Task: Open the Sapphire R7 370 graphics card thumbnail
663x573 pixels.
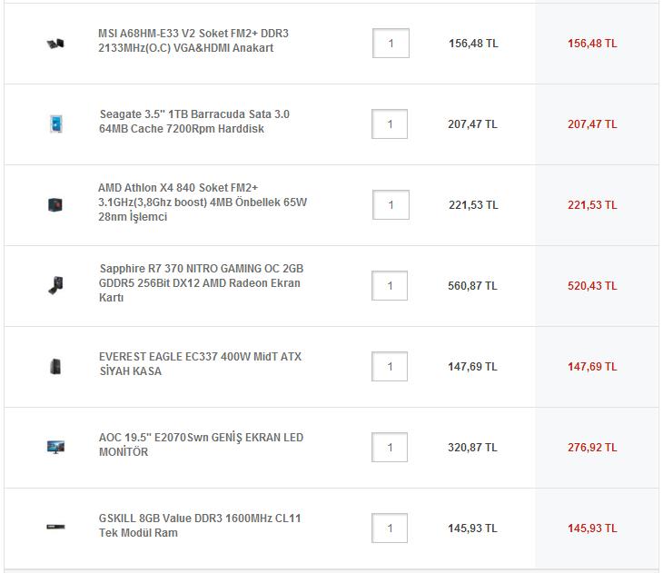Action: click(55, 285)
